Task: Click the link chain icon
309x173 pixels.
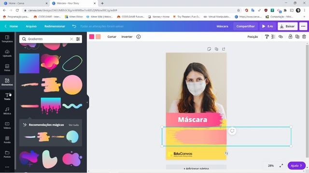Action: click(x=281, y=37)
